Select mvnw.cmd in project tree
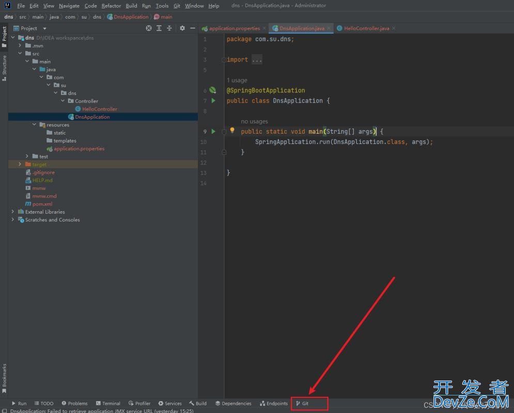The image size is (514, 413). coord(44,196)
